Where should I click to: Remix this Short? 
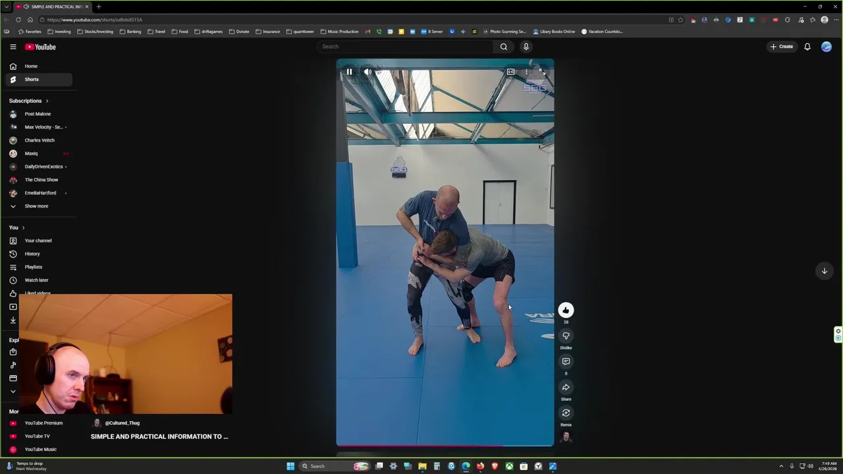566,413
